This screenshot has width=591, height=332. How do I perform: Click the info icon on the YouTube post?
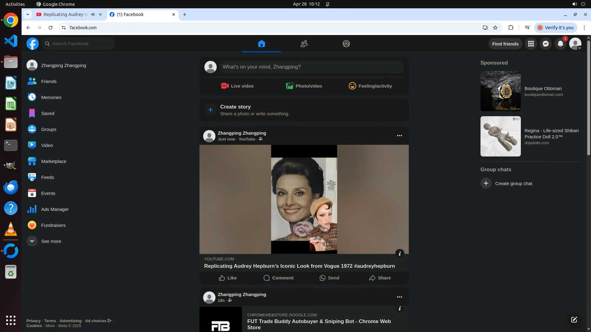point(400,254)
